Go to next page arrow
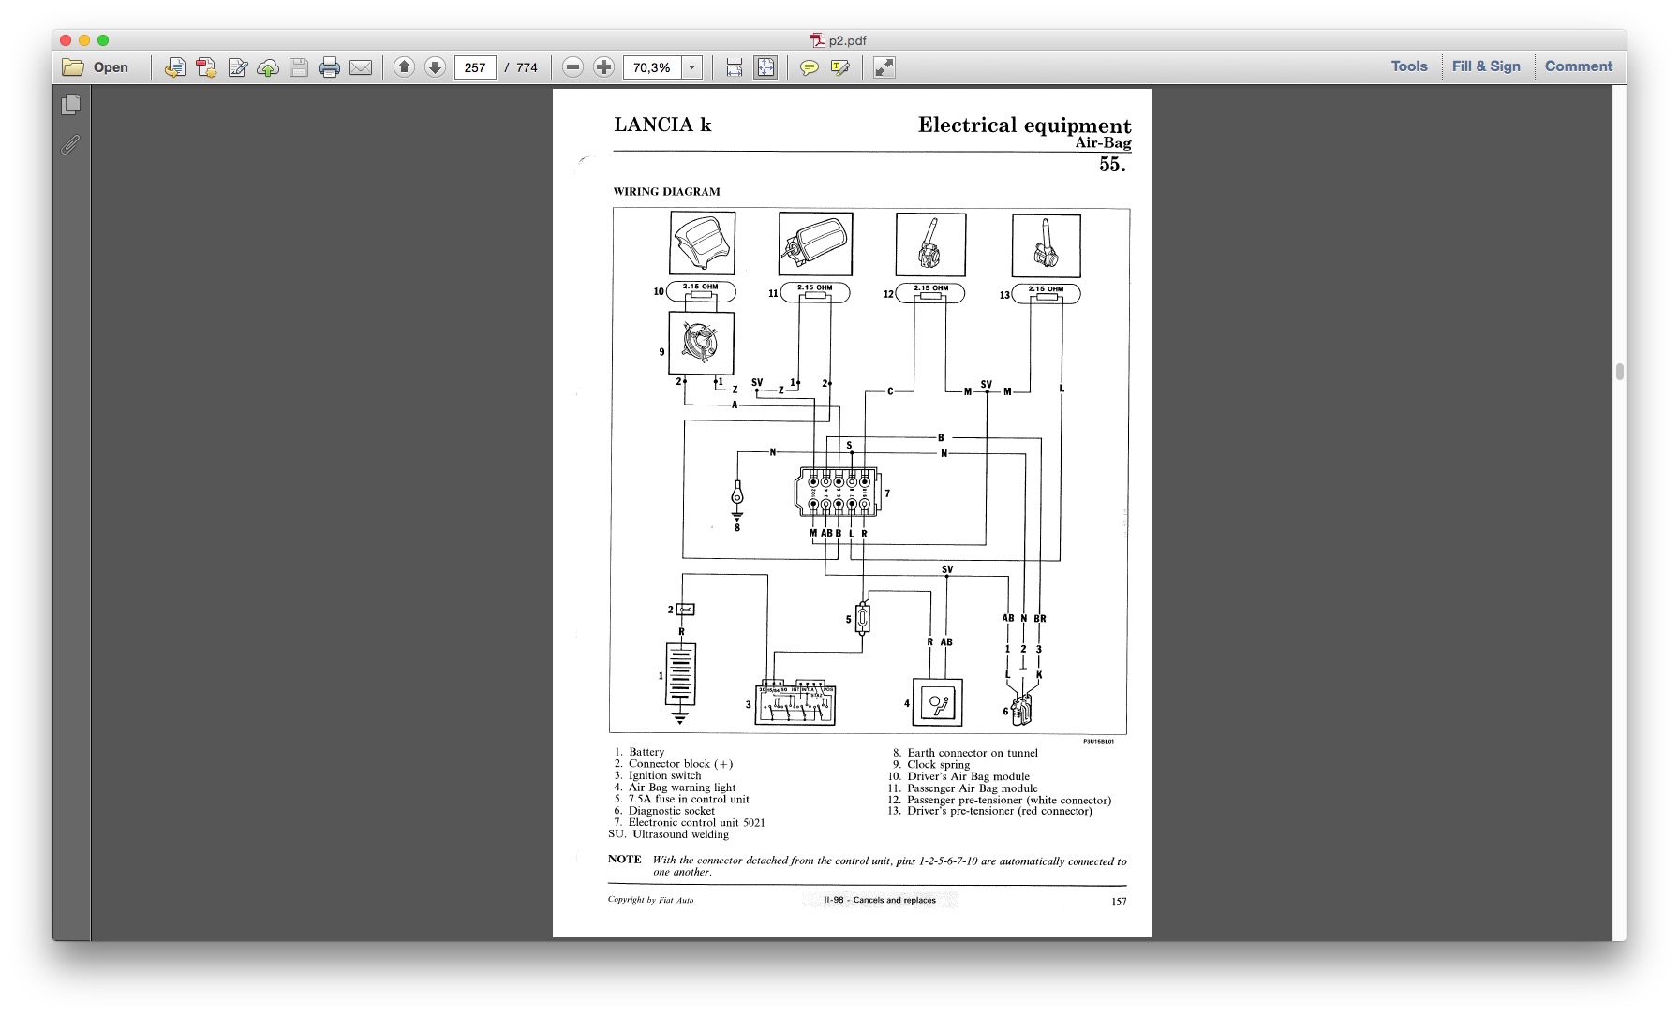Viewport: 1679px width, 1016px height. coord(435,67)
